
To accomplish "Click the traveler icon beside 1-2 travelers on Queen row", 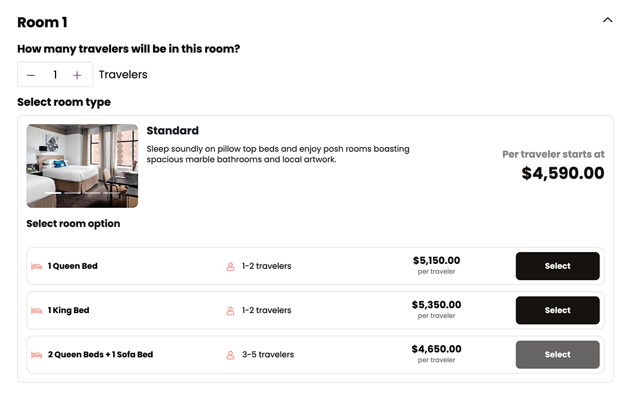I will 230,266.
